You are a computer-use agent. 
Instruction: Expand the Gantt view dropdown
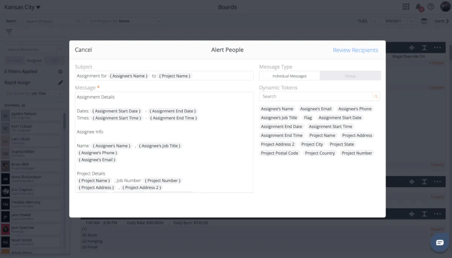[441, 21]
